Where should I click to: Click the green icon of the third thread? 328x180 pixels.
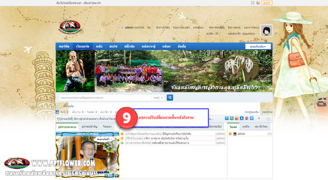[x=122, y=143]
